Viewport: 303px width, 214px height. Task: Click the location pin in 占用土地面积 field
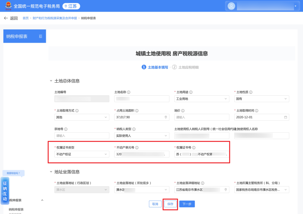click(x=166, y=117)
